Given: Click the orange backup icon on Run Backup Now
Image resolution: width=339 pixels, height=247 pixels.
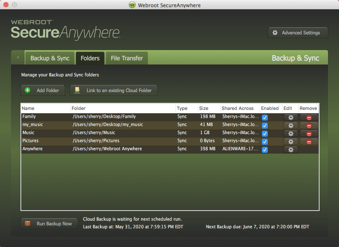Looking at the screenshot, I should point(28,224).
